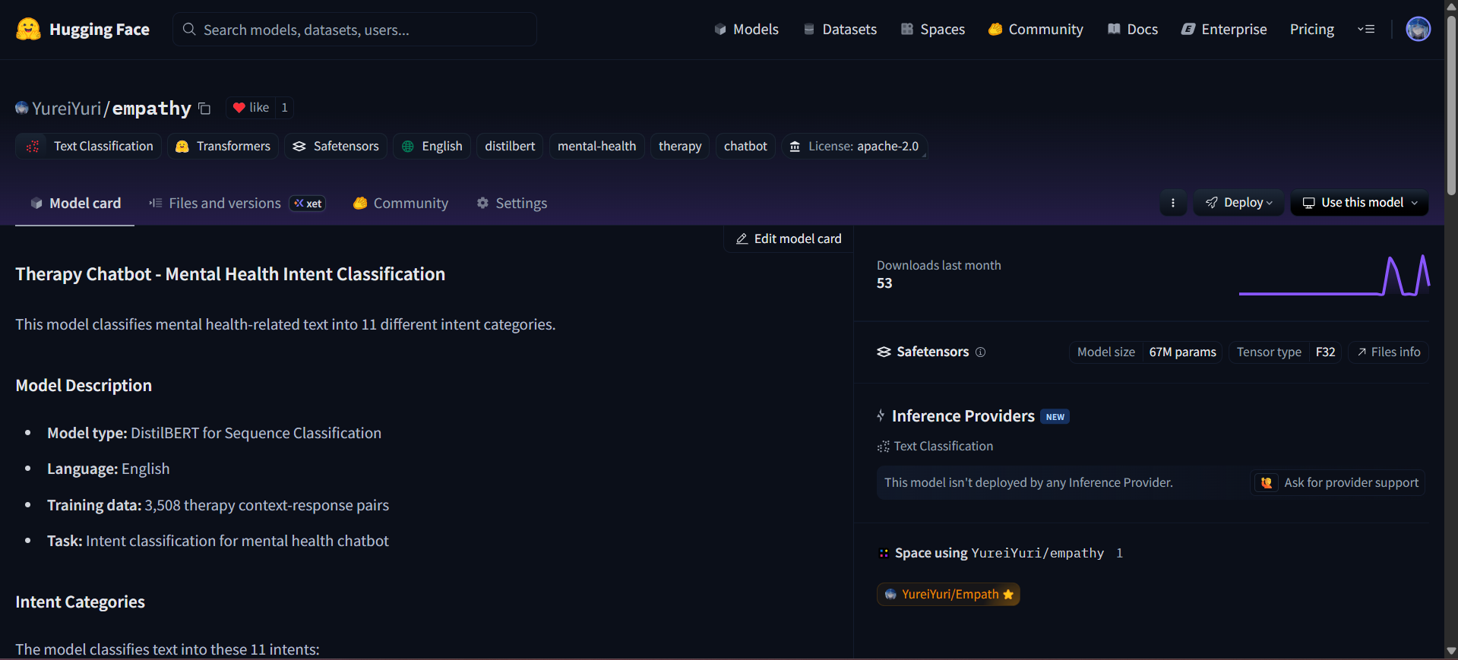Click the therapy tag

pyautogui.click(x=679, y=146)
